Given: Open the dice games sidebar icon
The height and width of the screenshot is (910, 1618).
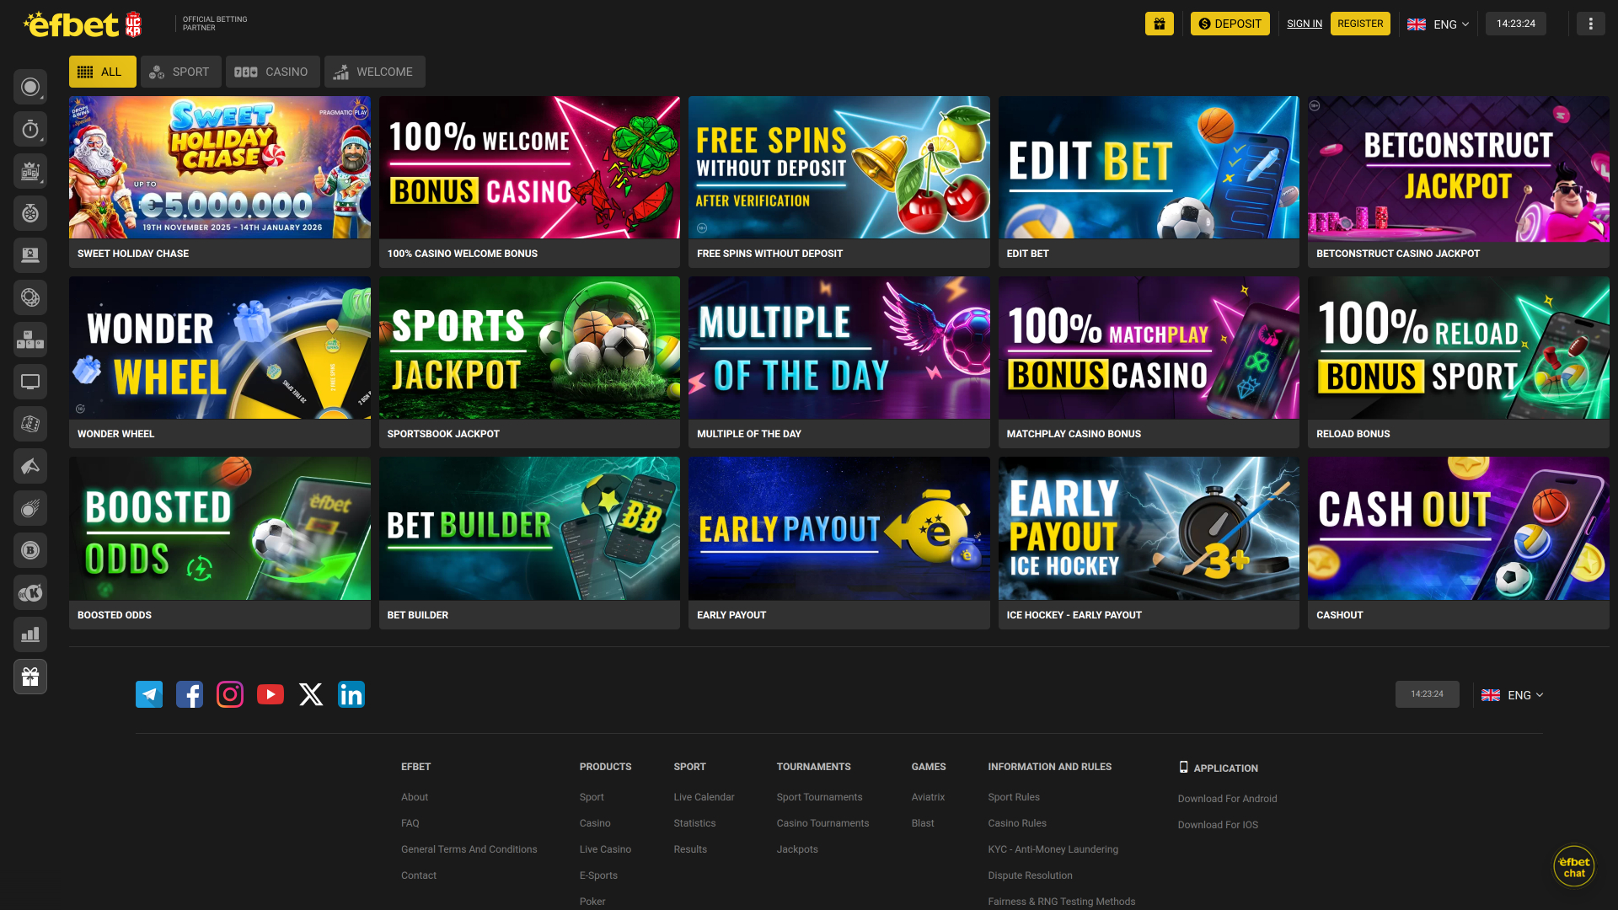Looking at the screenshot, I should click(30, 424).
